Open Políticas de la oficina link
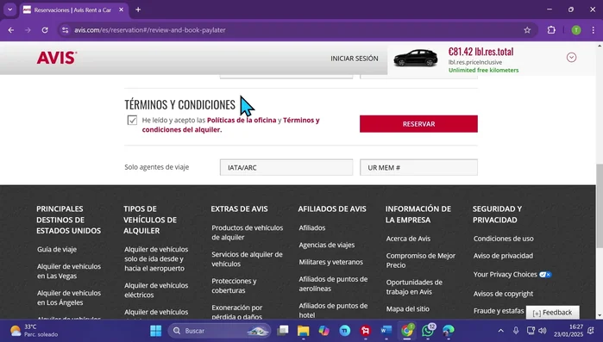Viewport: 603px width, 342px height. (x=242, y=120)
